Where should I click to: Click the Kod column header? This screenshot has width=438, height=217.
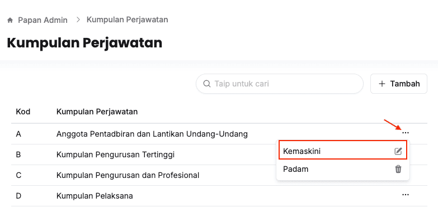23,112
